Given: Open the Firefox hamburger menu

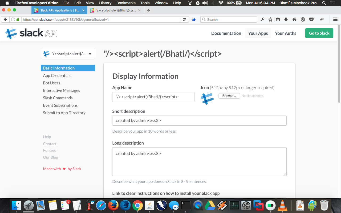Looking at the screenshot, I should (335, 19).
